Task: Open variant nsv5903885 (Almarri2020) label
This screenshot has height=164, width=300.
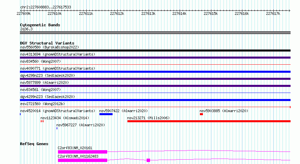Action: pyautogui.click(x=224, y=111)
